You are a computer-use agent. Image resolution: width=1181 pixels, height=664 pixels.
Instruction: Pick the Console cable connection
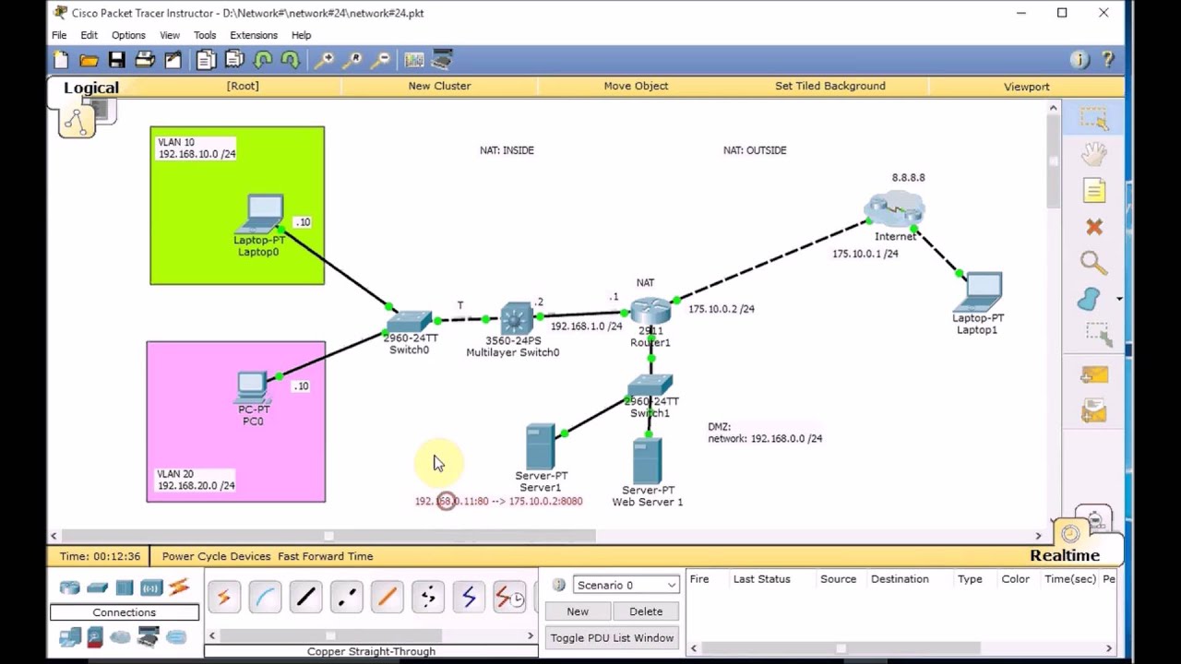(265, 598)
